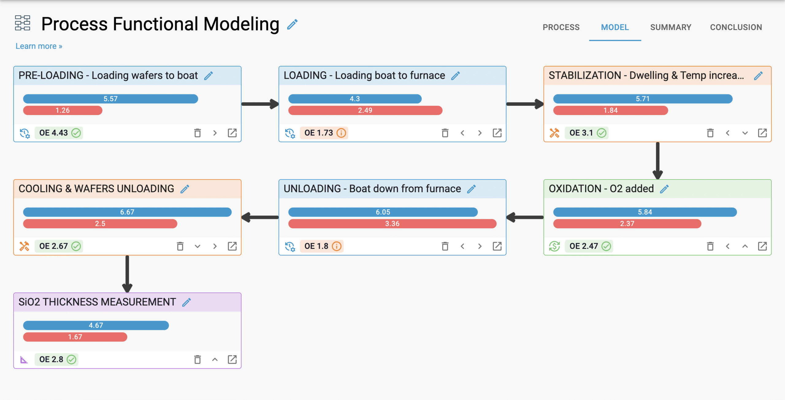The image size is (785, 400).
Task: Click STABILIZATION tools type icon
Action: pyautogui.click(x=554, y=133)
